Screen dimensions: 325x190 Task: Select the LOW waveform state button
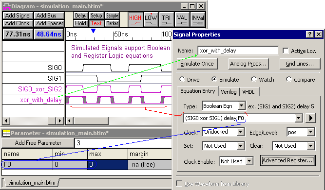point(151,19)
